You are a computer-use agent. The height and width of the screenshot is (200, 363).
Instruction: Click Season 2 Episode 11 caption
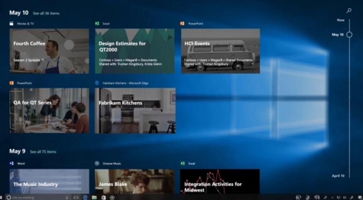pyautogui.click(x=29, y=60)
